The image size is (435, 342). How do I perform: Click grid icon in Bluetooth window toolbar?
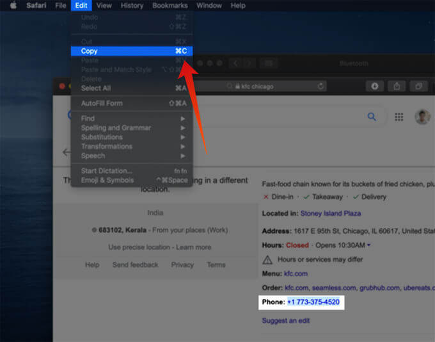click(x=269, y=63)
